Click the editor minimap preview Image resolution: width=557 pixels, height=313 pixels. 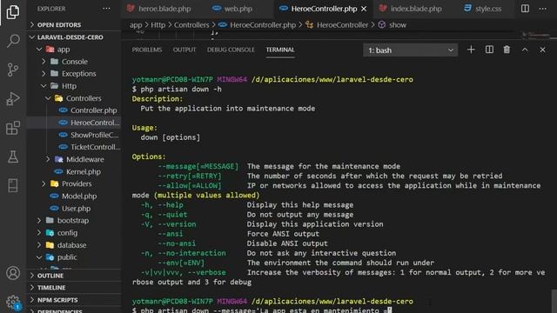[x=536, y=35]
